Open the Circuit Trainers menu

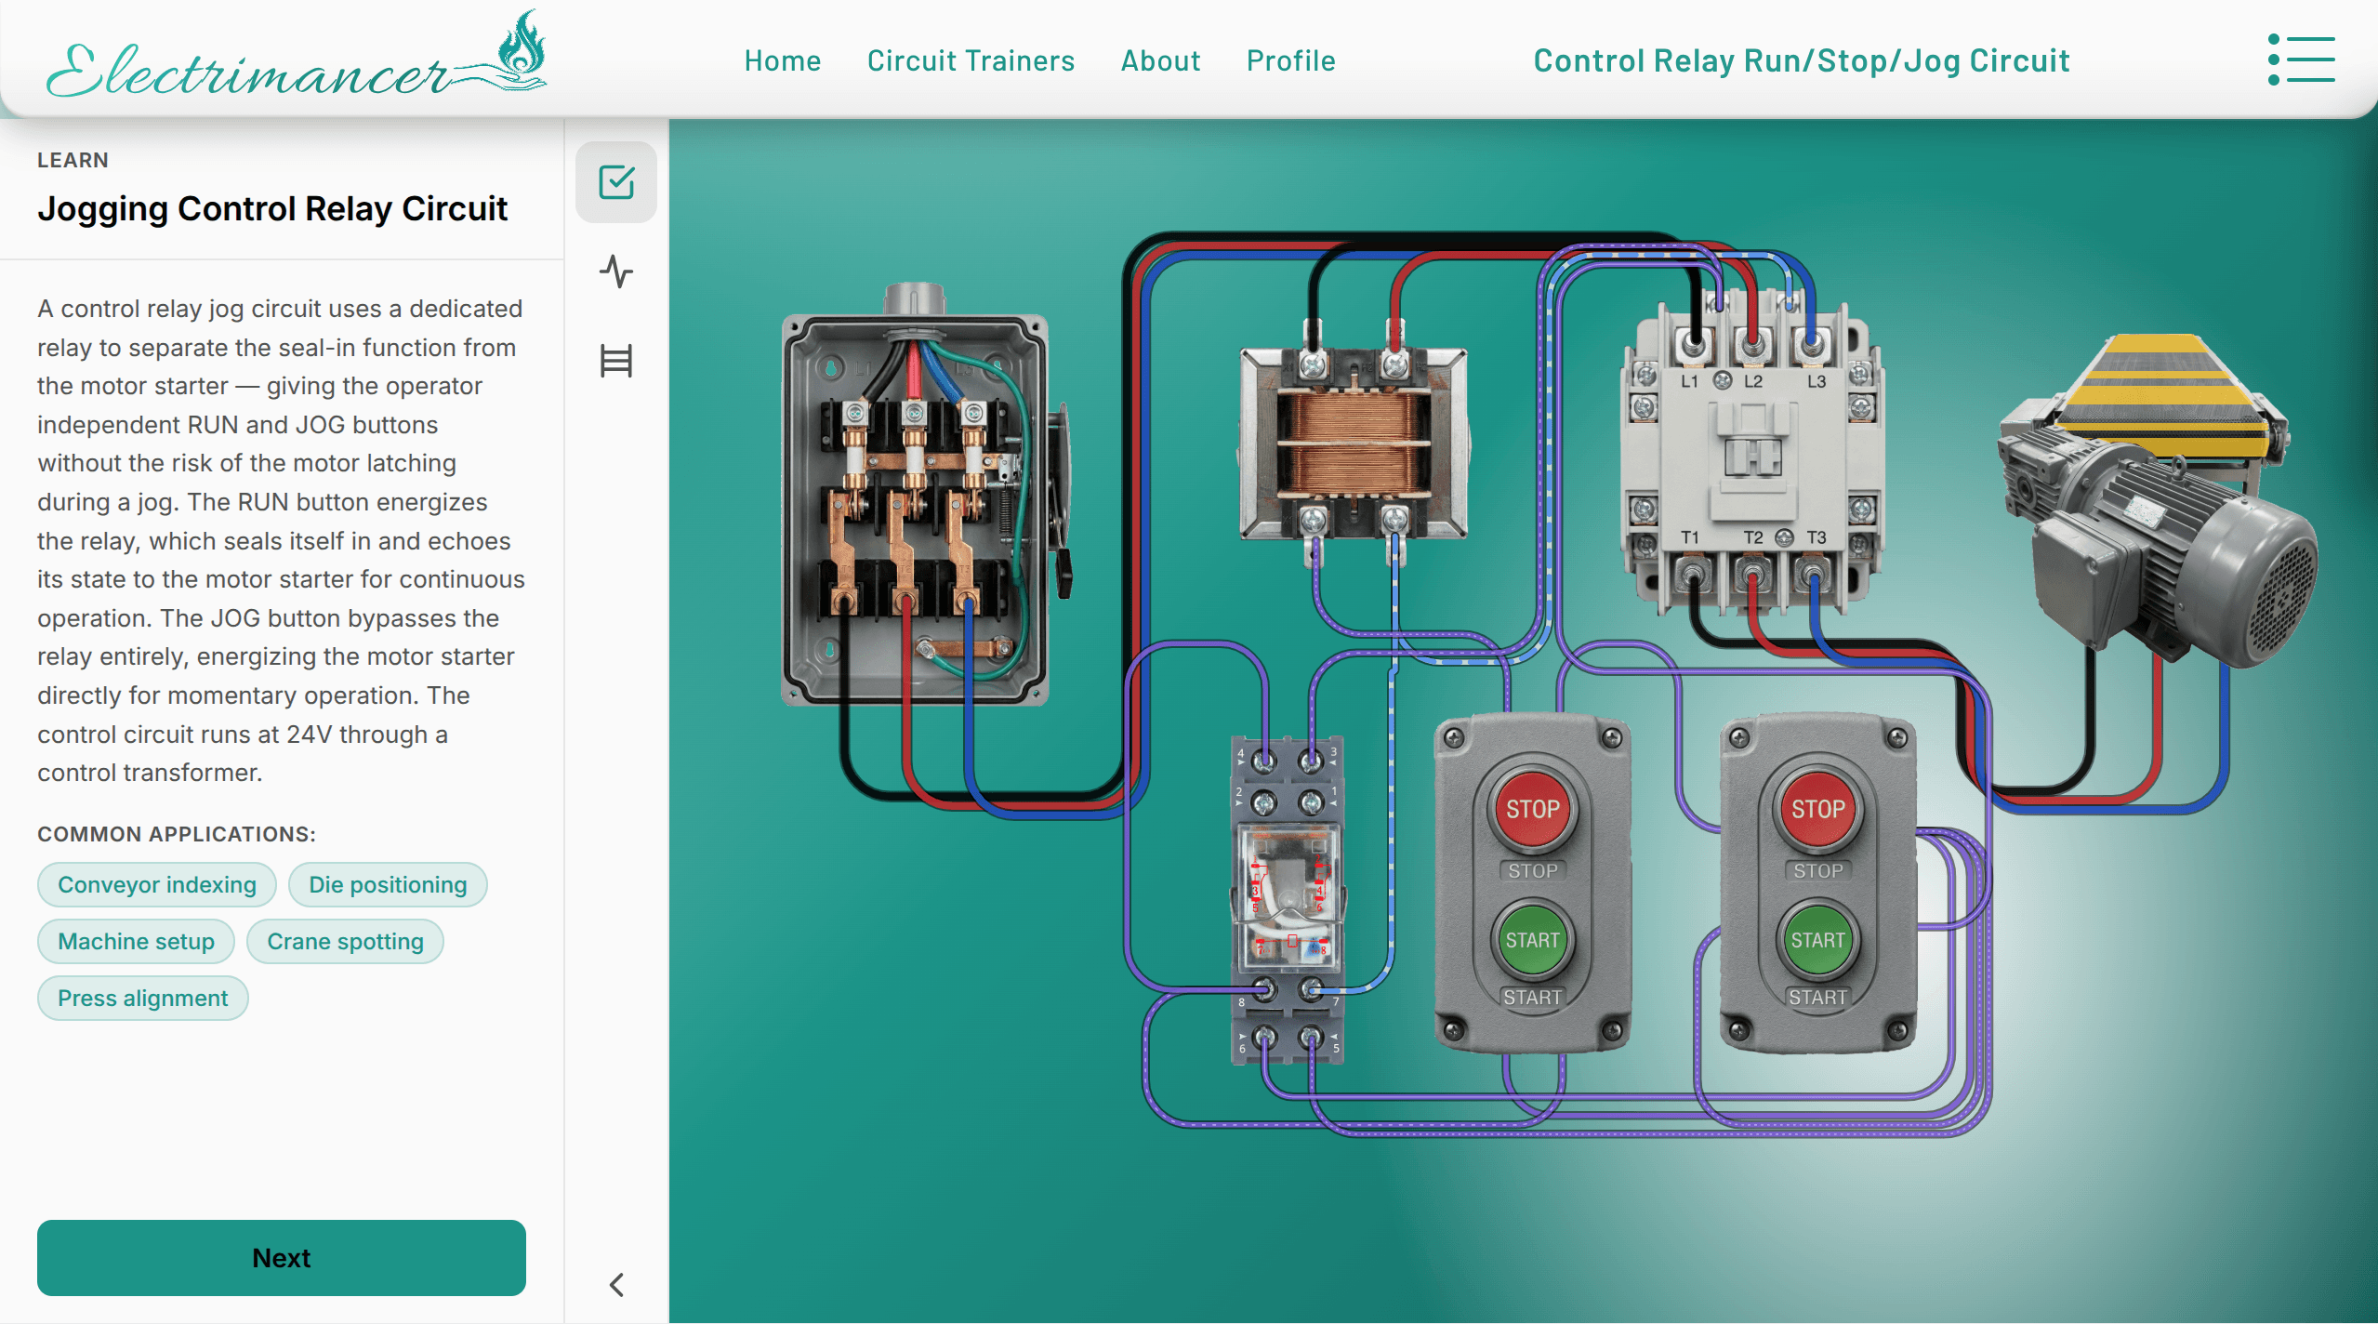click(971, 60)
